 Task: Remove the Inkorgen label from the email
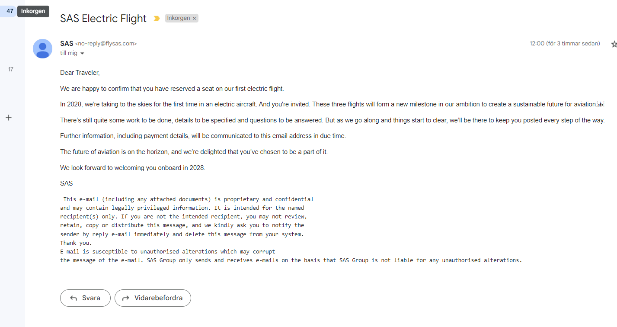coord(195,18)
